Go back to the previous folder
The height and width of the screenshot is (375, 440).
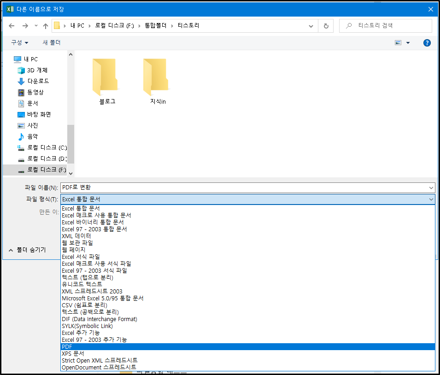point(12,26)
